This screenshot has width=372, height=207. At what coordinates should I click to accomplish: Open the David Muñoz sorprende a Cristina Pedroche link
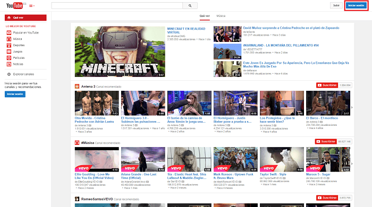click(x=291, y=28)
